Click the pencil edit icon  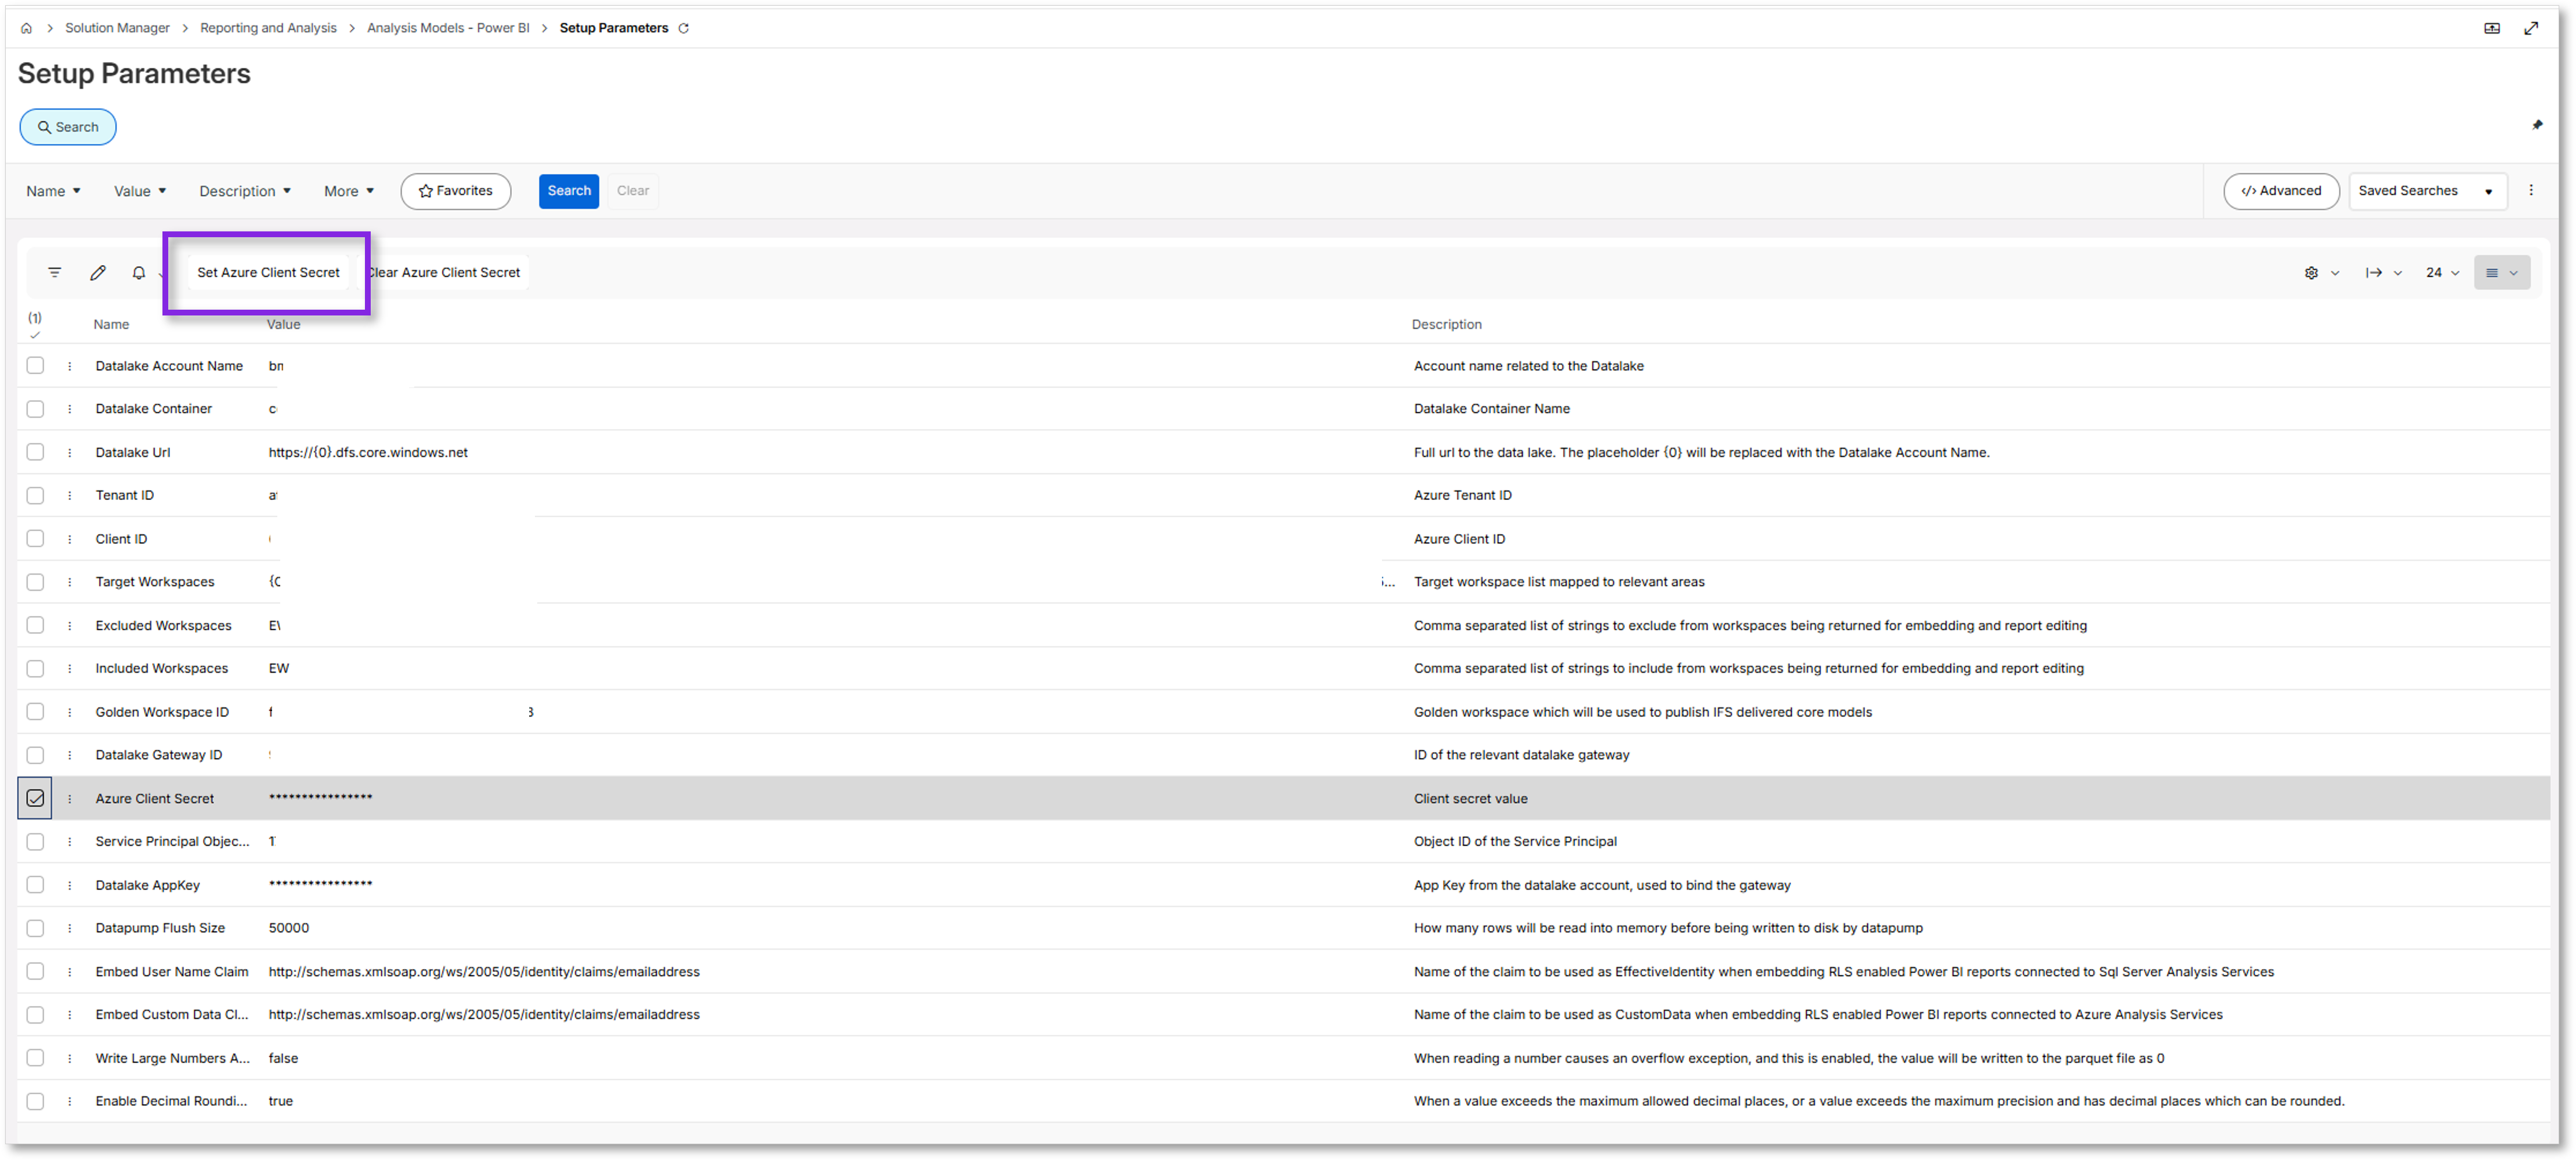98,272
